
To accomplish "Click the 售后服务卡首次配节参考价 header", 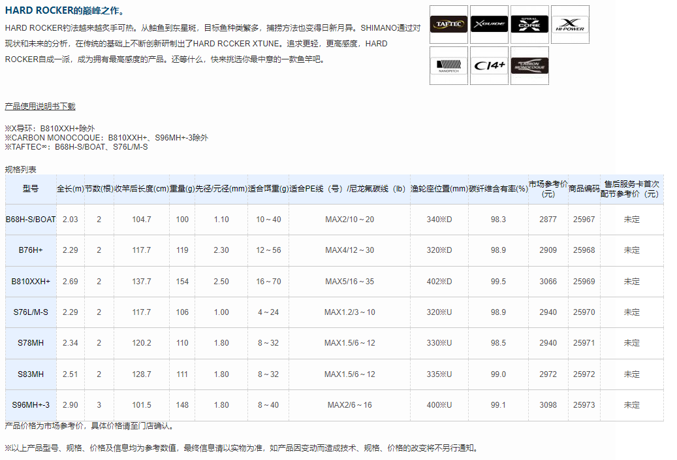I will (x=631, y=189).
